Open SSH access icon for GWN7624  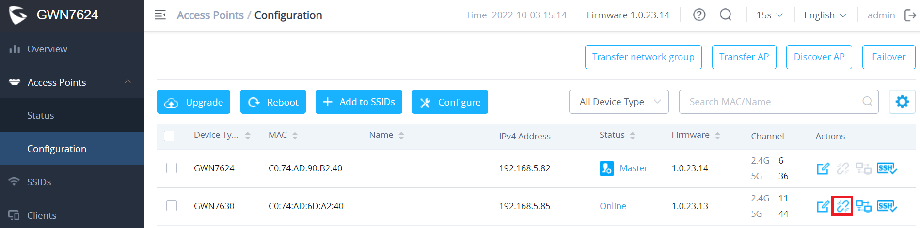[887, 168]
